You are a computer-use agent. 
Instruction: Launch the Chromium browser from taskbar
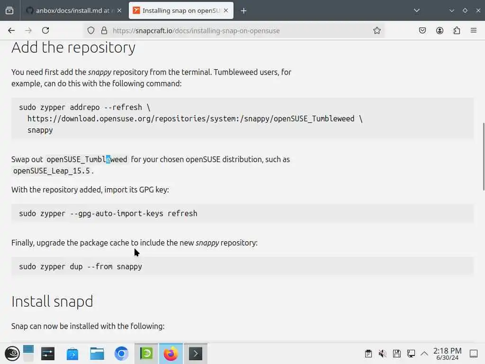[x=122, y=354]
